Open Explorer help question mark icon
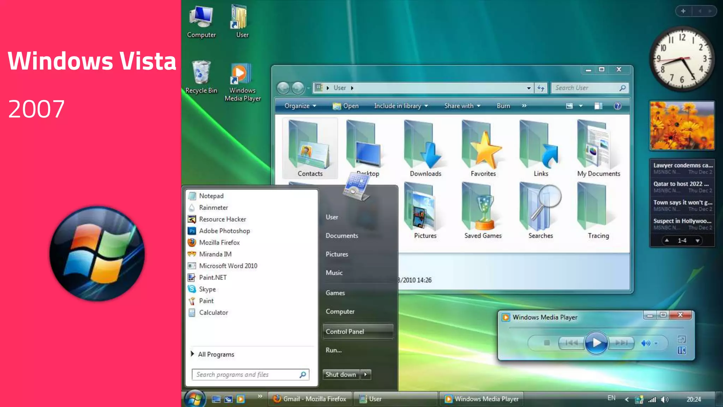The height and width of the screenshot is (407, 723). [617, 106]
